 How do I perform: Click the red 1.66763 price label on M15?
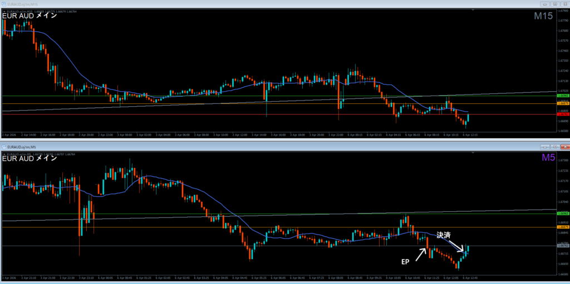click(563, 114)
